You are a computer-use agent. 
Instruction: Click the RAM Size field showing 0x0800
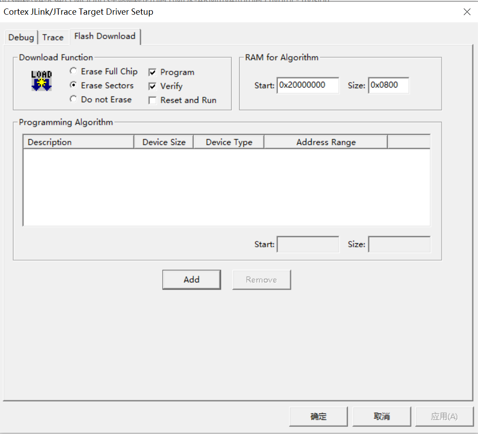pos(388,85)
